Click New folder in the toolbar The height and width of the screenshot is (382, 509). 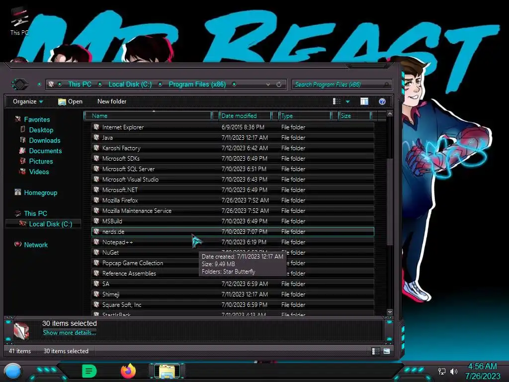click(x=112, y=101)
